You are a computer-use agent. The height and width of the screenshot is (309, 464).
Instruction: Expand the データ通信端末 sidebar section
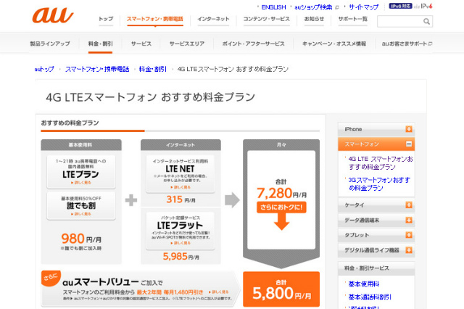pos(409,220)
